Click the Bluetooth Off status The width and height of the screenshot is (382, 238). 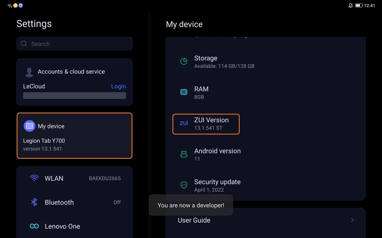point(117,202)
